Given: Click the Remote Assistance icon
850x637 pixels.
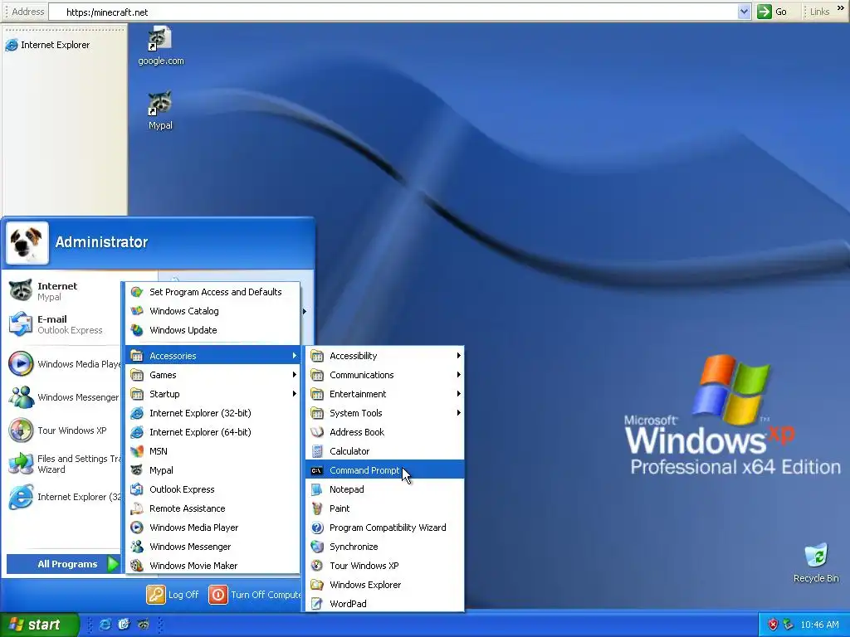Looking at the screenshot, I should tap(137, 508).
